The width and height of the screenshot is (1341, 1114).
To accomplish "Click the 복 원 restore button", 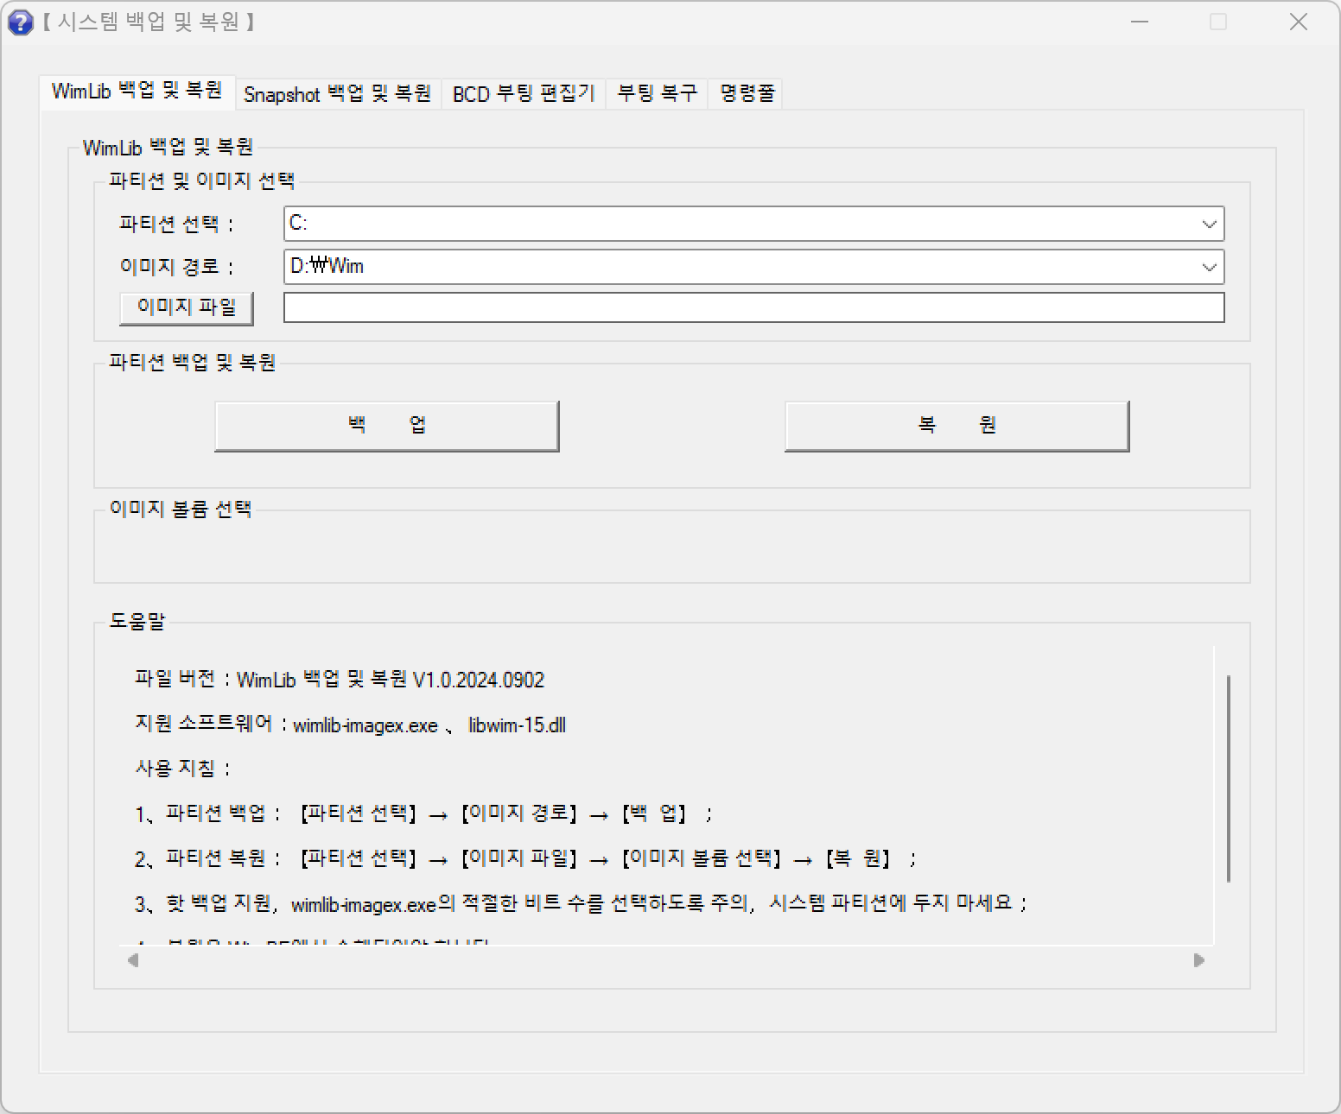I will point(956,426).
